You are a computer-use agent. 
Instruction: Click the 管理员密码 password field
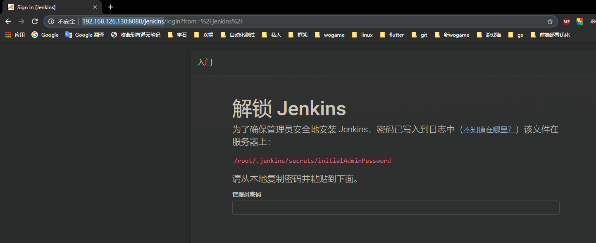(396, 208)
